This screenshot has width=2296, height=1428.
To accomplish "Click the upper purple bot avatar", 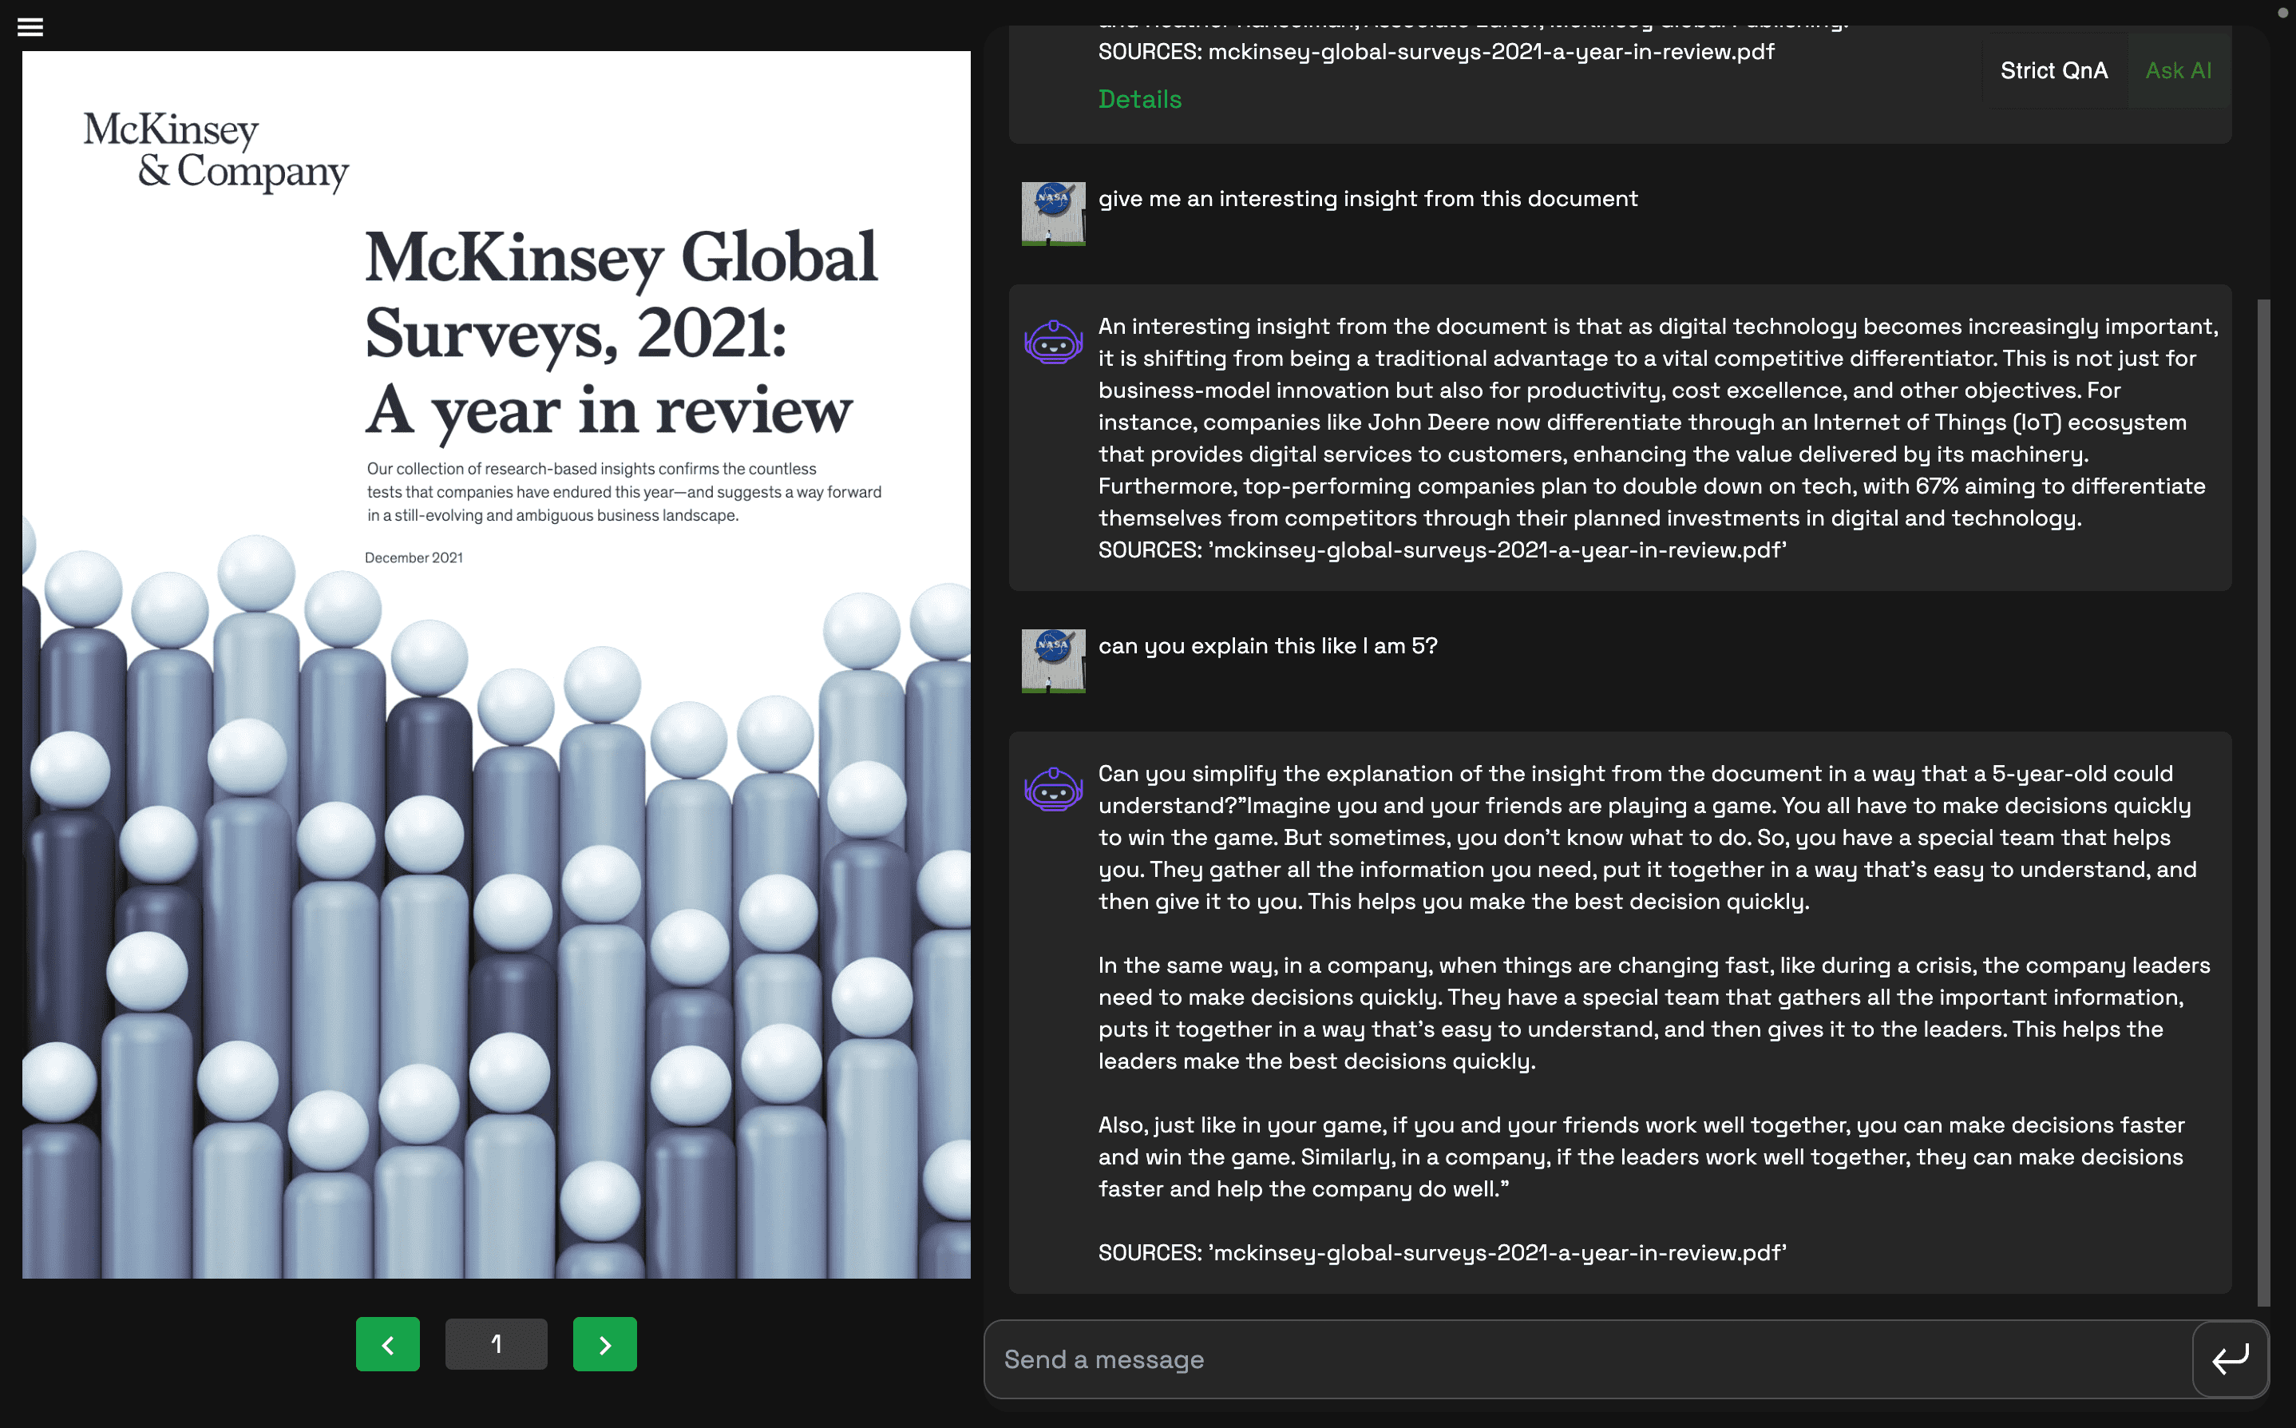I will pyautogui.click(x=1053, y=342).
